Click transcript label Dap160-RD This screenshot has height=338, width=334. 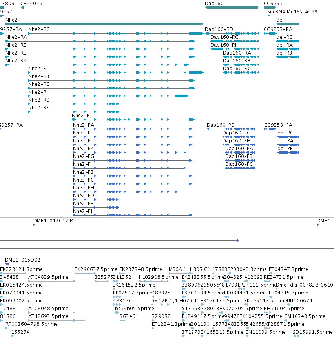(219, 29)
